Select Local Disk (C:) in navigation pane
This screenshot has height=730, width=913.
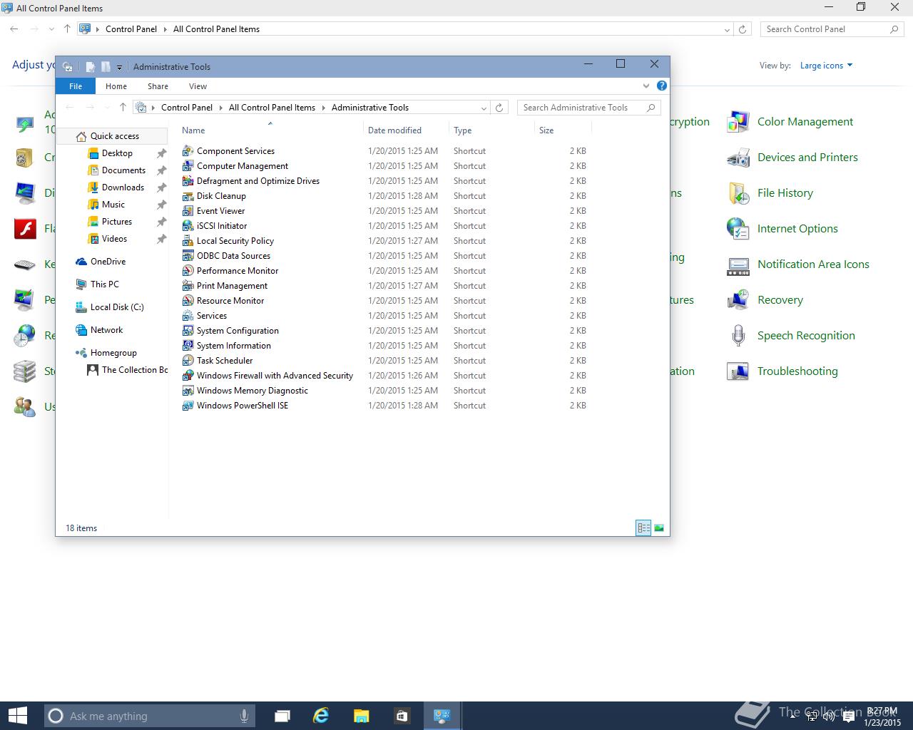click(x=117, y=307)
